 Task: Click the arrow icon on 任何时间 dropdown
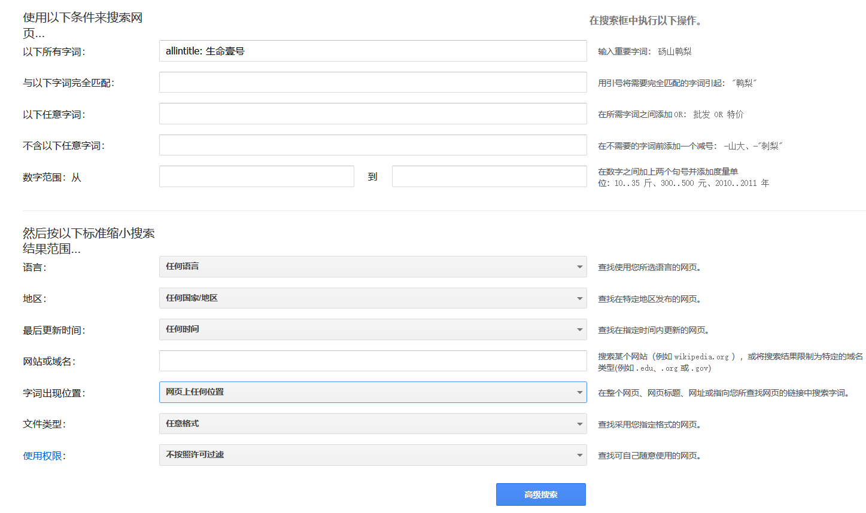tap(579, 330)
